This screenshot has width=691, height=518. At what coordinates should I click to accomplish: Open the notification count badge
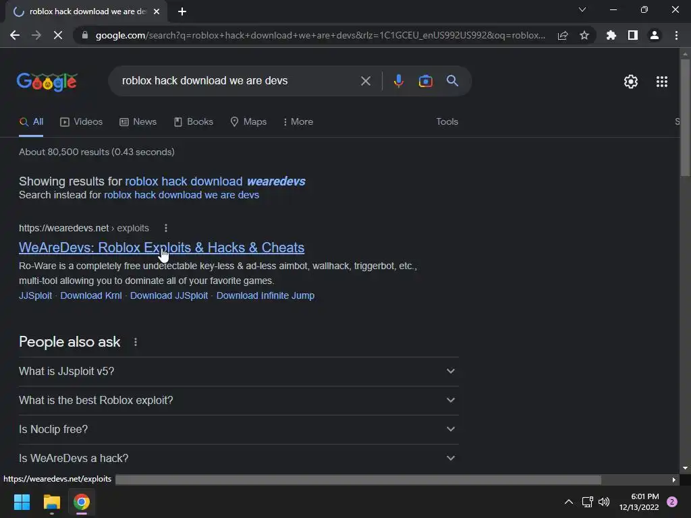coord(672,502)
